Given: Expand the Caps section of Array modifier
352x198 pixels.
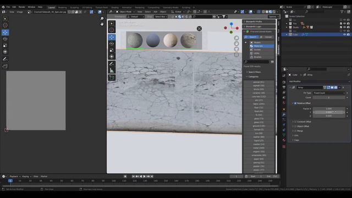Looking at the screenshot, I should pyautogui.click(x=296, y=140).
